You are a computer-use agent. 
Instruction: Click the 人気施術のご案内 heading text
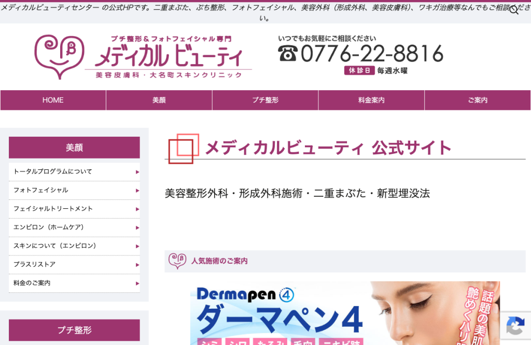click(x=219, y=261)
